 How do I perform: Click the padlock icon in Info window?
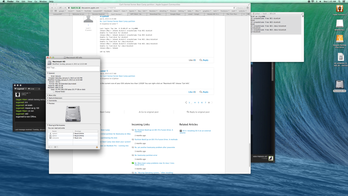(97, 147)
